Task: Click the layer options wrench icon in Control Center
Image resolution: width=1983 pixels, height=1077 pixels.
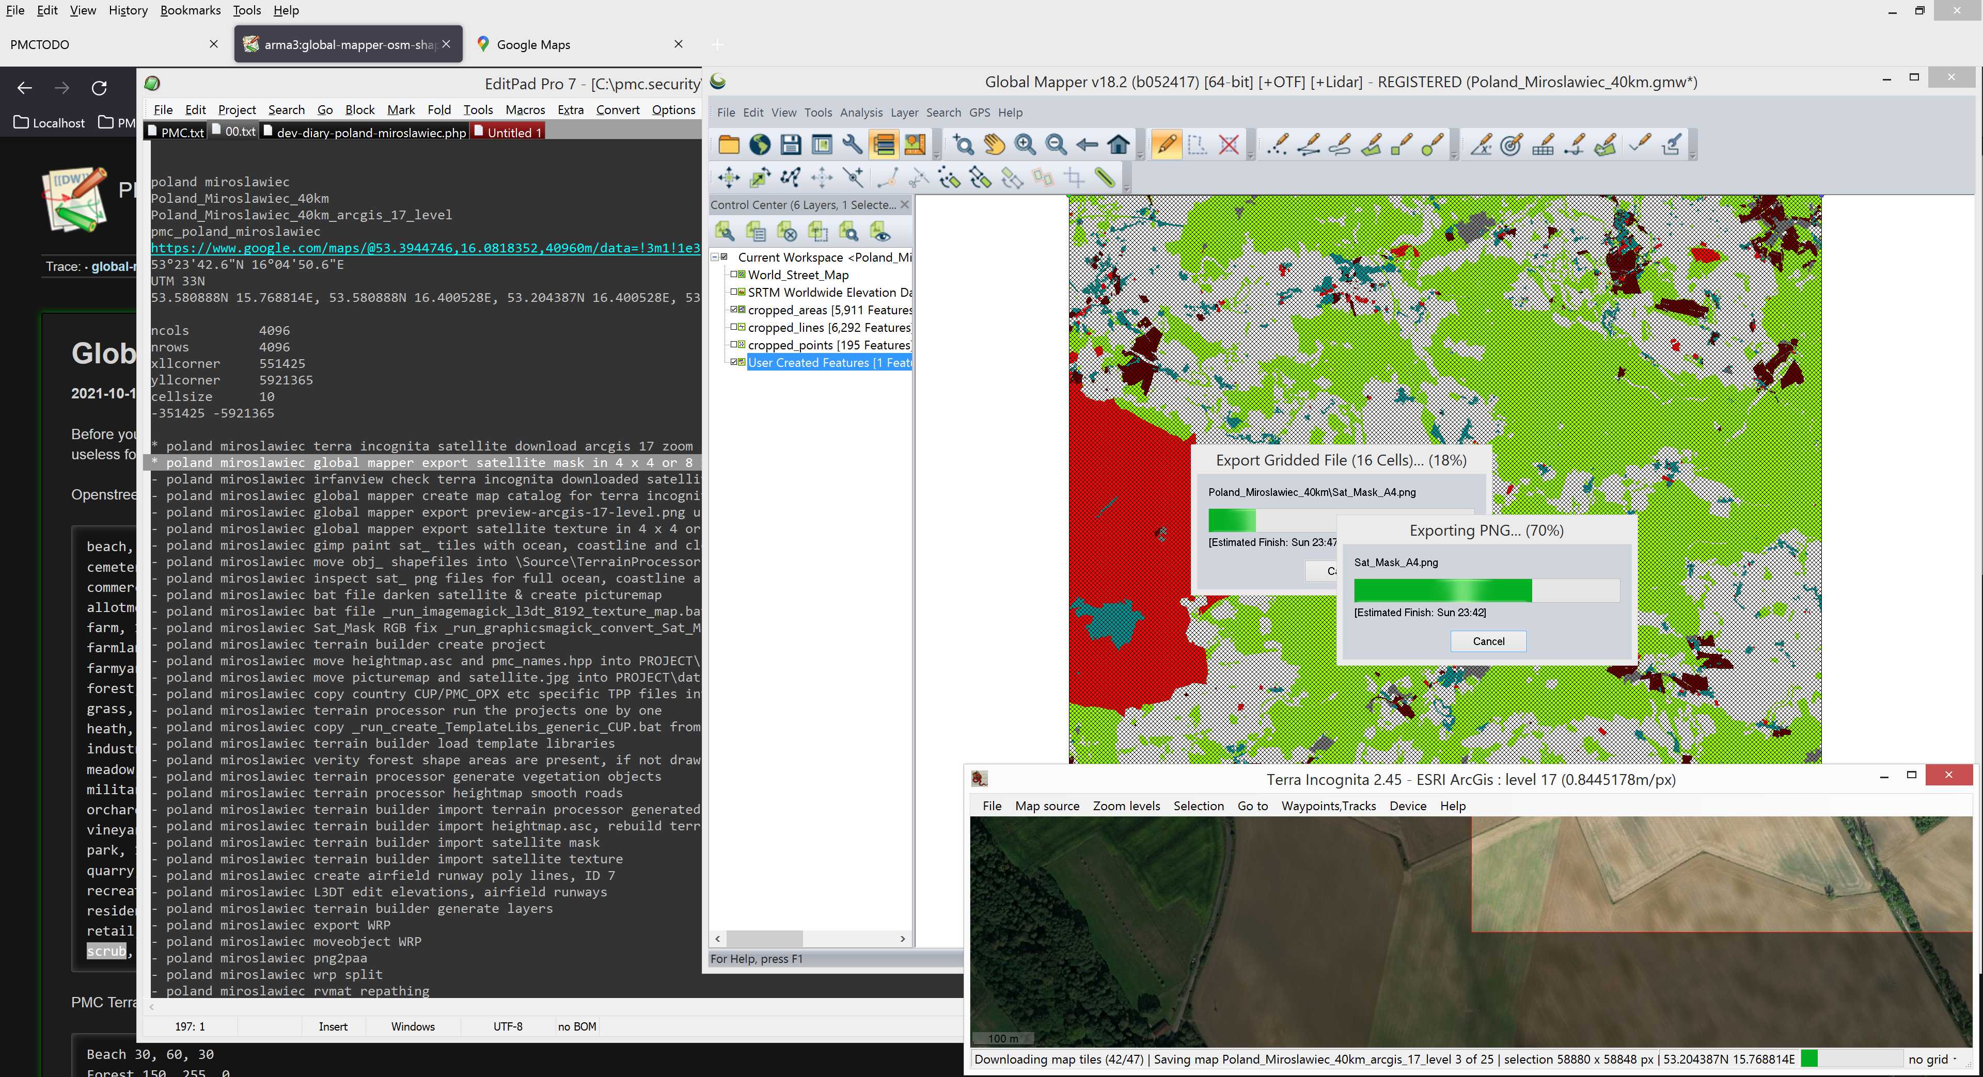Action: coord(725,232)
